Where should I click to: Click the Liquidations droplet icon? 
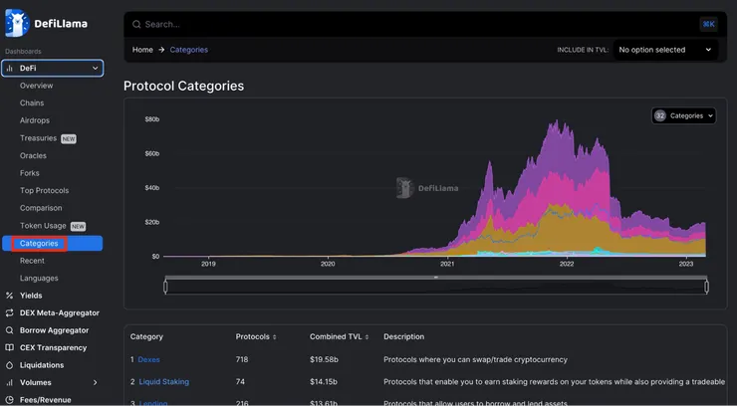click(x=9, y=365)
